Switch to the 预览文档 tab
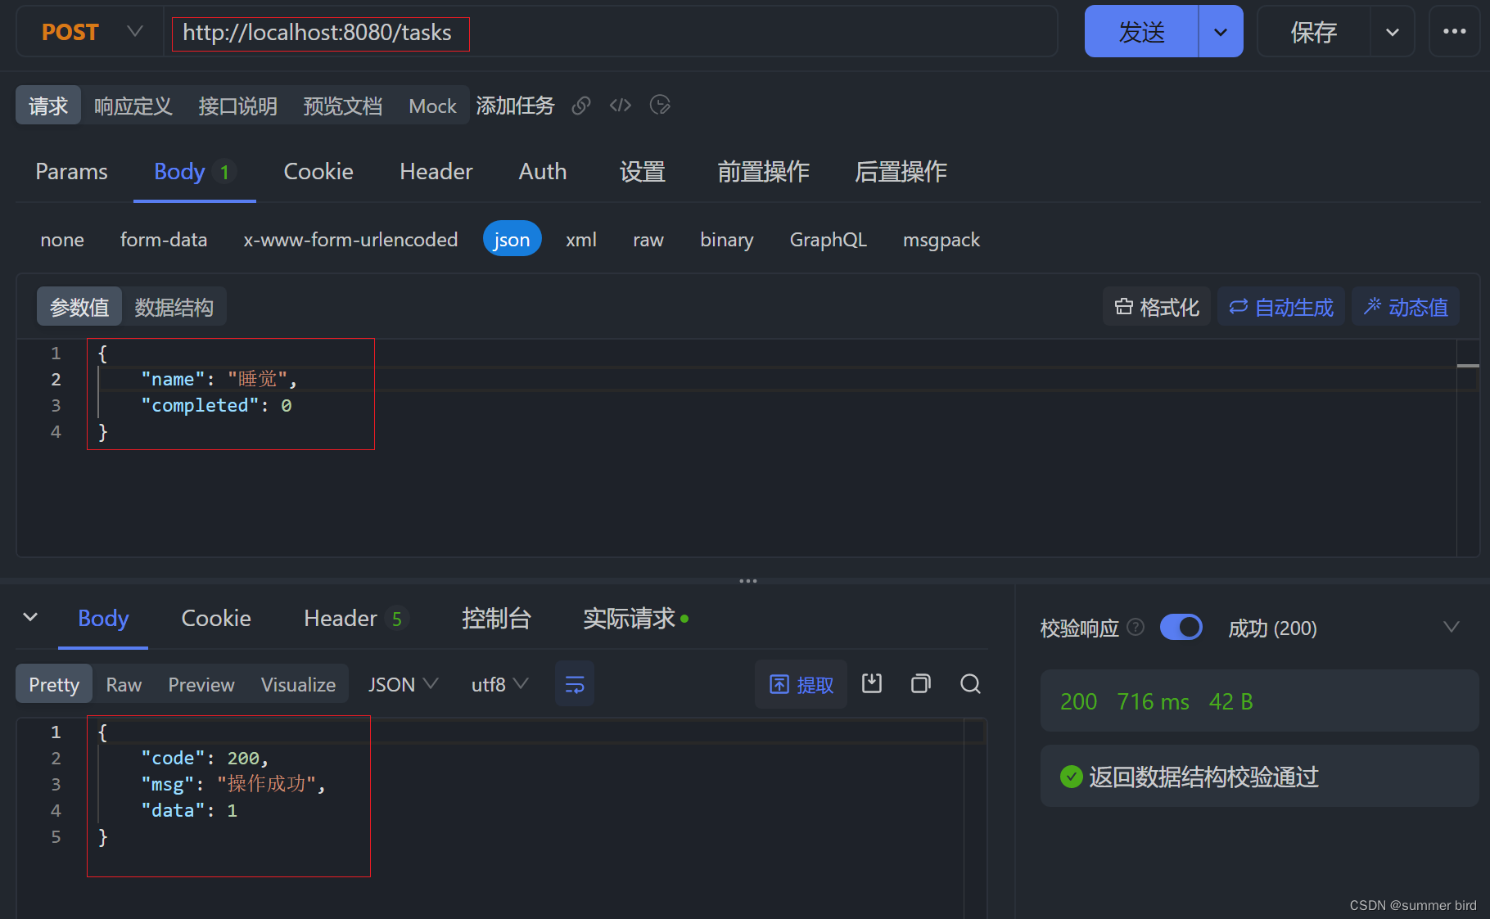The width and height of the screenshot is (1490, 919). pyautogui.click(x=343, y=106)
